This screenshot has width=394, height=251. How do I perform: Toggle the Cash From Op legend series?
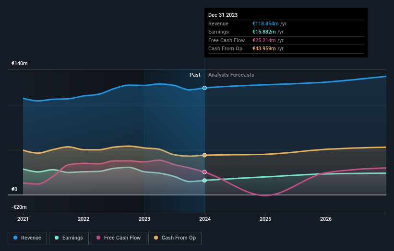pos(175,238)
